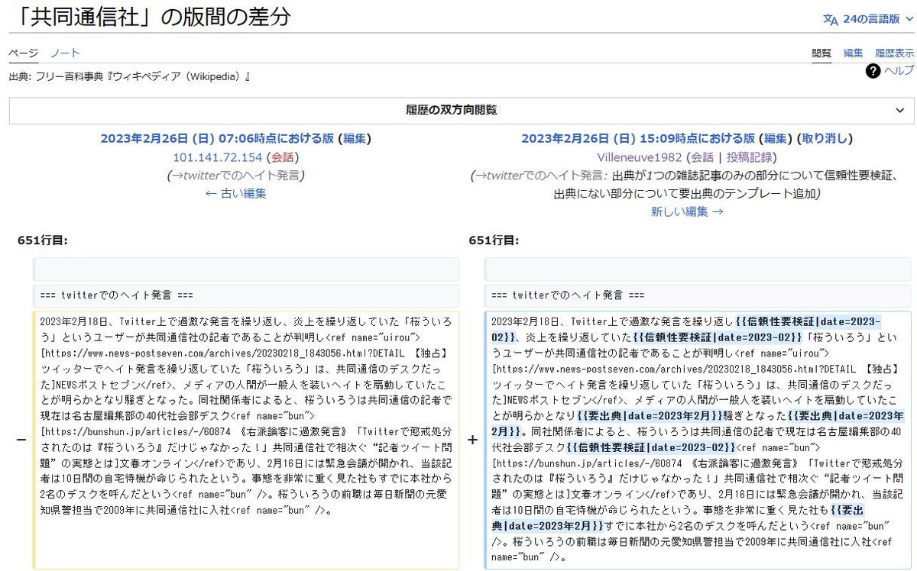Select the 閲覧 tab

tap(821, 53)
